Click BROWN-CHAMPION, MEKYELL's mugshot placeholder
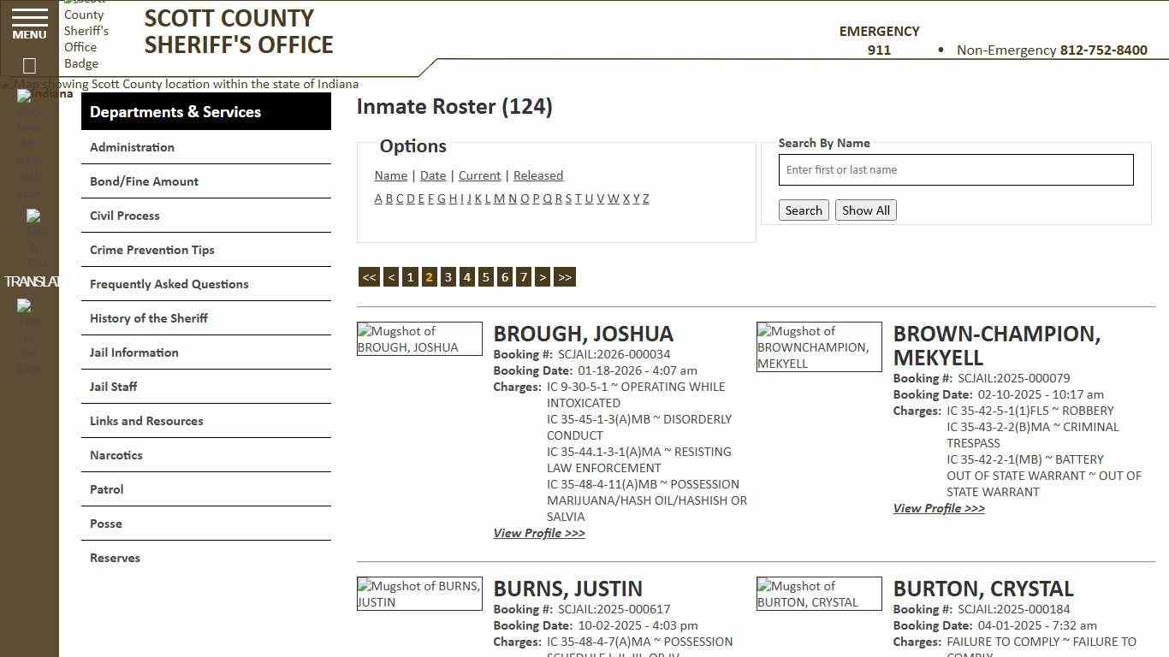This screenshot has height=657, width=1169. (x=818, y=346)
